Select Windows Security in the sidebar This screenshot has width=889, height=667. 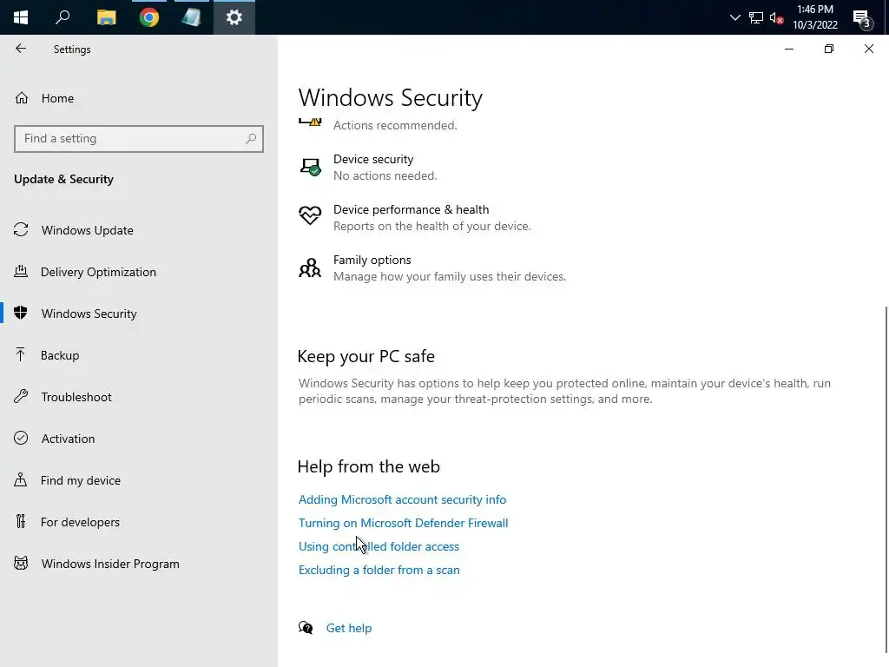tap(89, 314)
